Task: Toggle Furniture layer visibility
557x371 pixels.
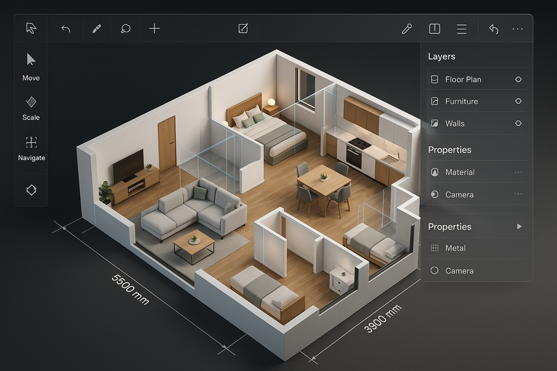Action: (518, 102)
